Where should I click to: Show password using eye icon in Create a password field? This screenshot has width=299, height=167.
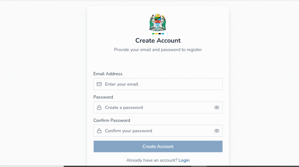217,107
